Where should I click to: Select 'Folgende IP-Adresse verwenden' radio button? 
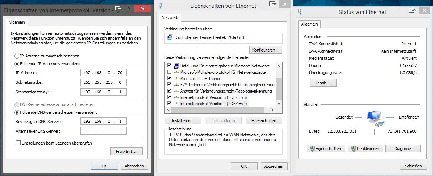pos(17,64)
